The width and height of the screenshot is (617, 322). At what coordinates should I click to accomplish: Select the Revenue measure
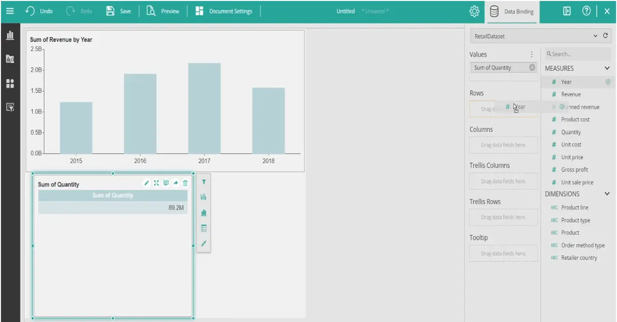pyautogui.click(x=571, y=94)
